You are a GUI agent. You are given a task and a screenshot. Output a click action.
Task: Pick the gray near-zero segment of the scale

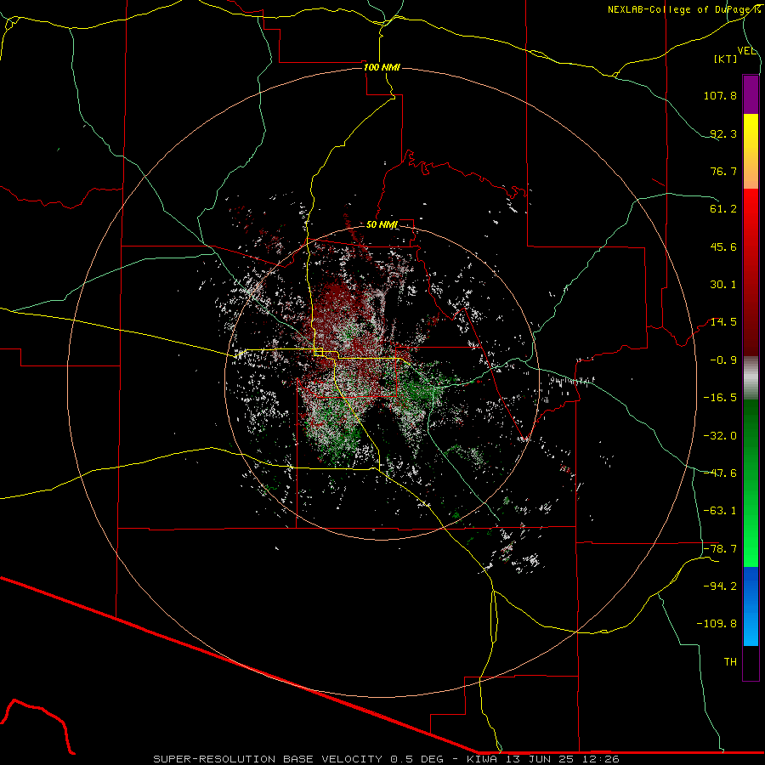coord(751,377)
